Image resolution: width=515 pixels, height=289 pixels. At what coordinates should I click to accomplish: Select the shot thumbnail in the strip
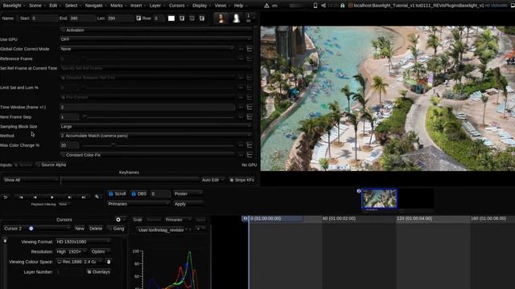(x=379, y=198)
